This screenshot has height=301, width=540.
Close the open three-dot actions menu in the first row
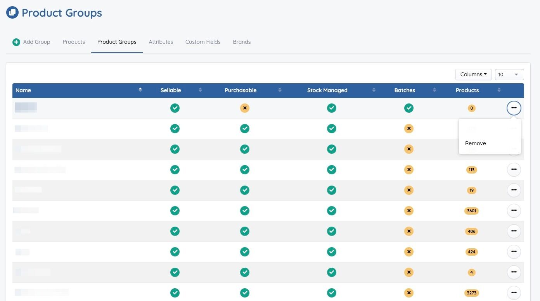pos(514,108)
